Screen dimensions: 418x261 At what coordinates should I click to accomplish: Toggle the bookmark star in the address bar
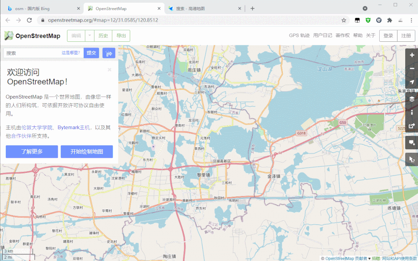tap(344, 20)
